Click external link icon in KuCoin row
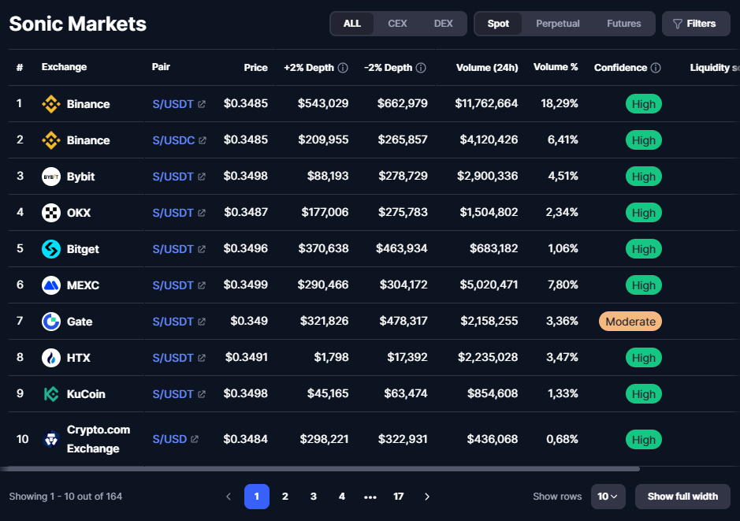The image size is (740, 521). pyautogui.click(x=202, y=395)
